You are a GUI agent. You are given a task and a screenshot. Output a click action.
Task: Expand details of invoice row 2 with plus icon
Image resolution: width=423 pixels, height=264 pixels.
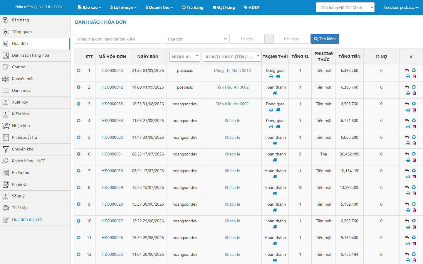[x=78, y=87]
